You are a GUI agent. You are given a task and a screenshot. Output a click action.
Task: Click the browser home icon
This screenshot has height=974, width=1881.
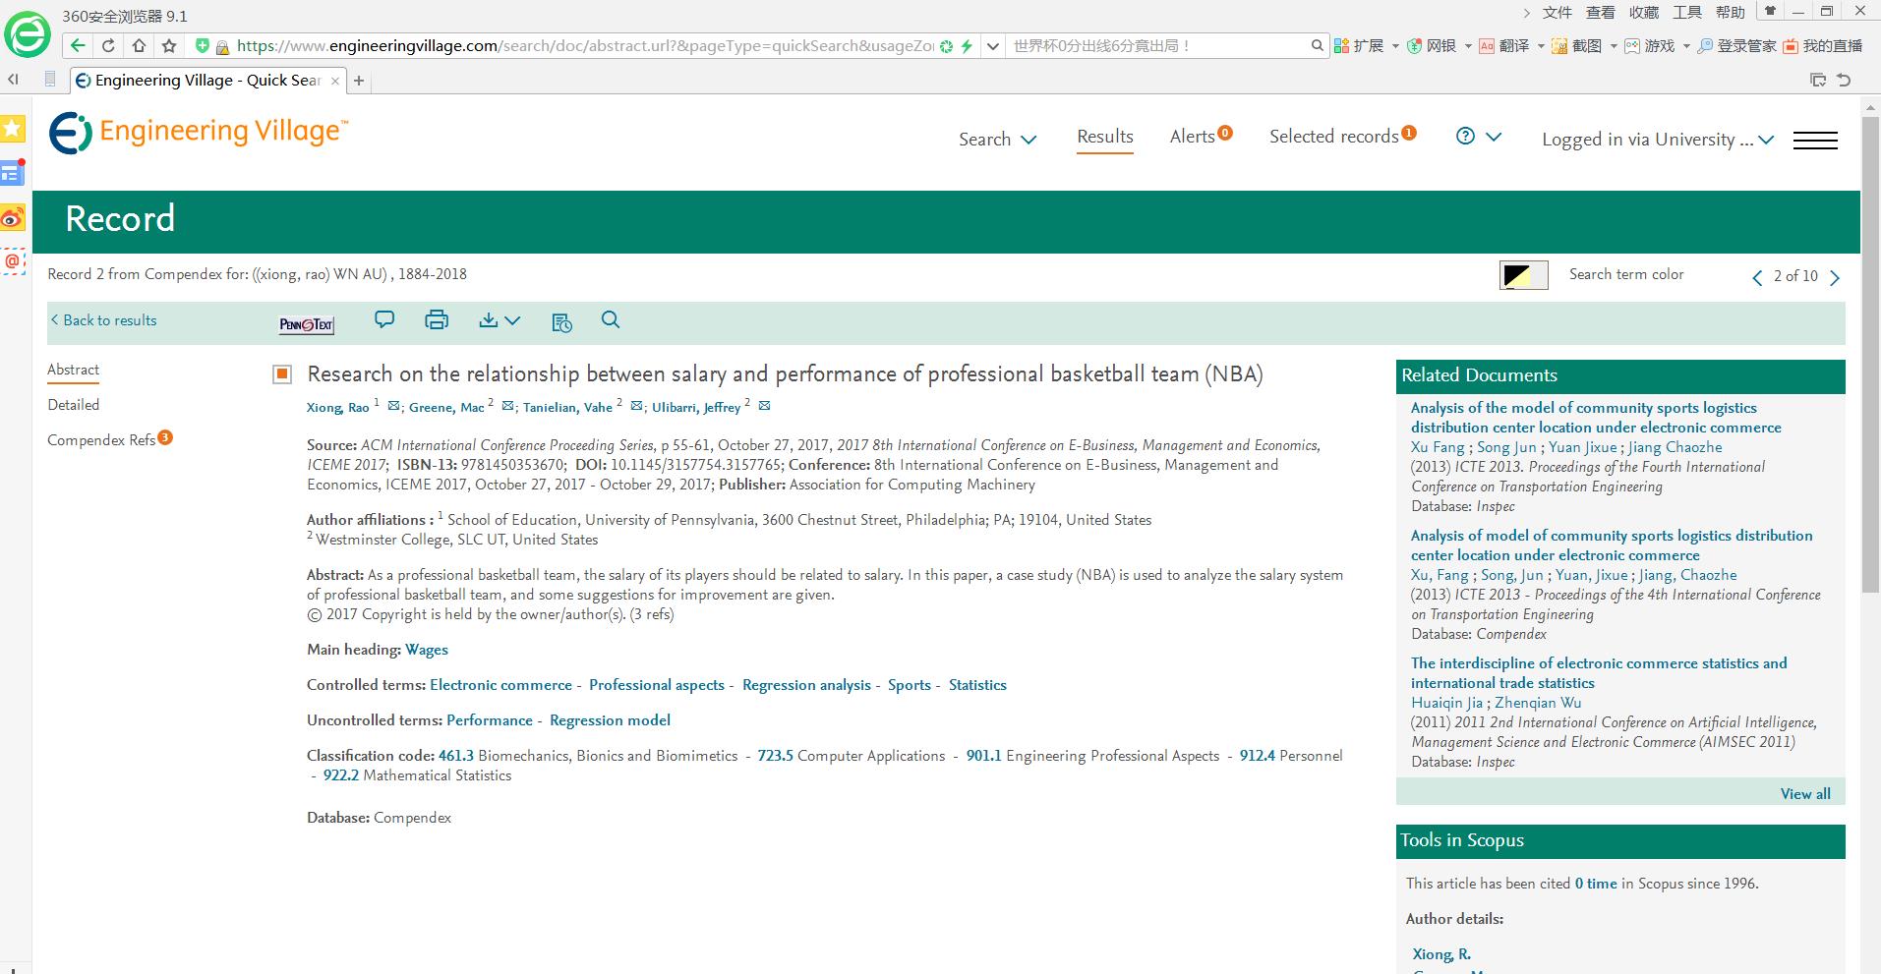tap(139, 45)
